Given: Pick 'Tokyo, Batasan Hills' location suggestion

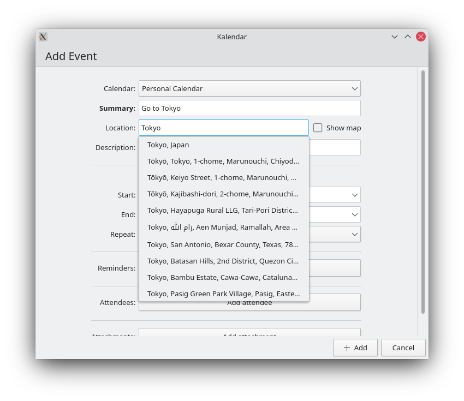Looking at the screenshot, I should (223, 261).
